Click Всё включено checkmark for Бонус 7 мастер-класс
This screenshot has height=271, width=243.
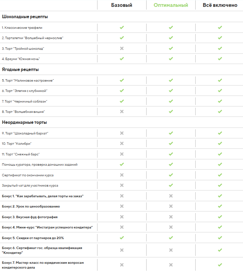click(x=220, y=265)
